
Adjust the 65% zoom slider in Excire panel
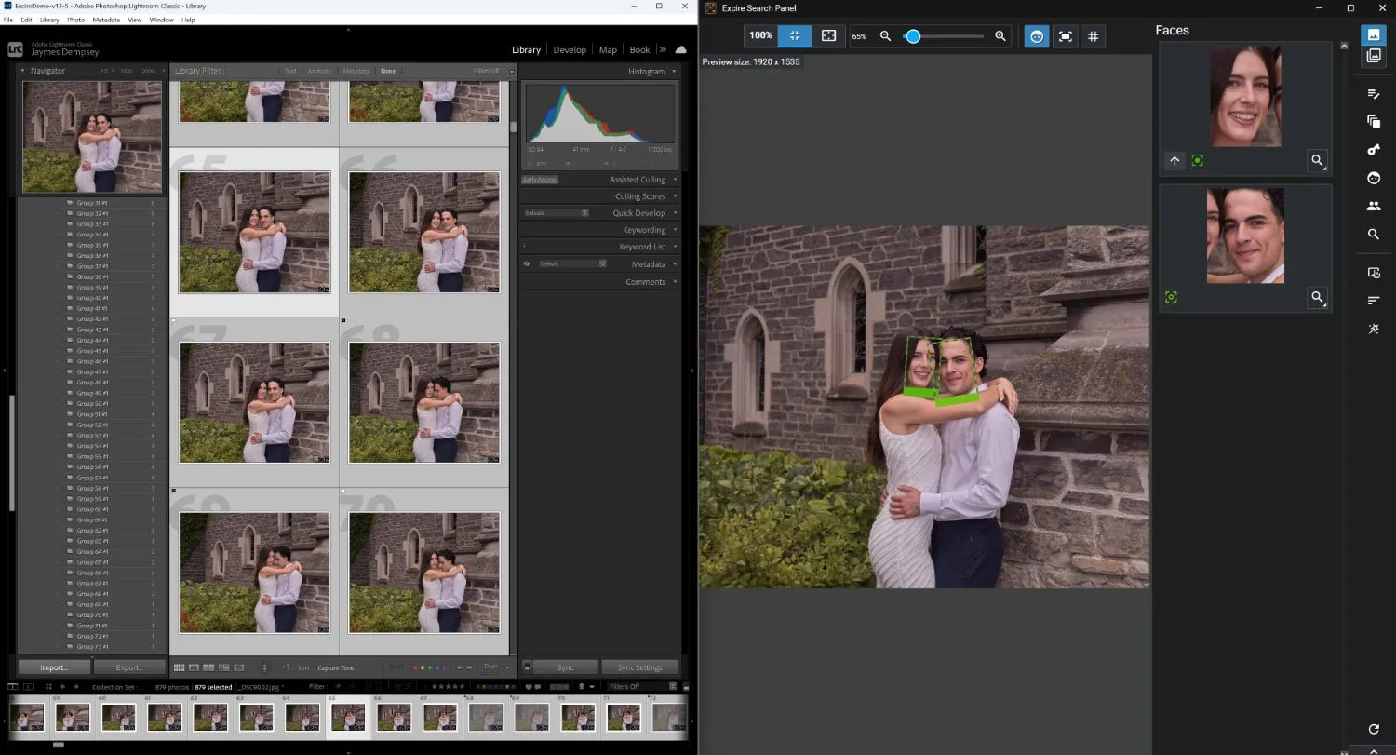913,36
